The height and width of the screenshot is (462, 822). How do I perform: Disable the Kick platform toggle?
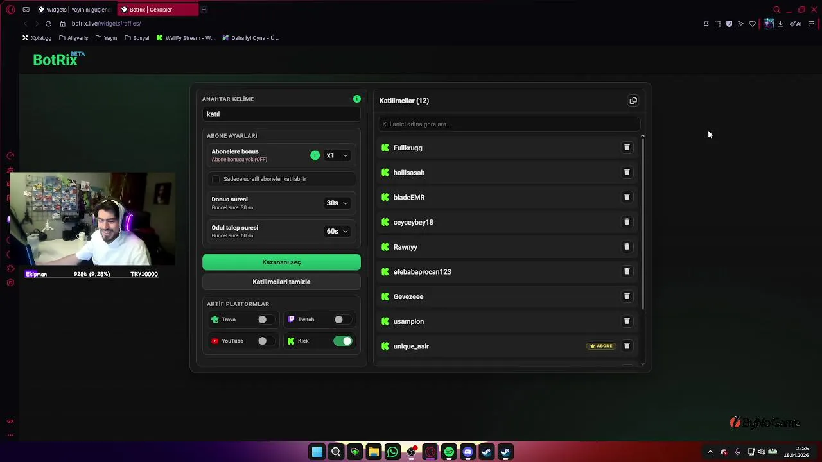[343, 341]
